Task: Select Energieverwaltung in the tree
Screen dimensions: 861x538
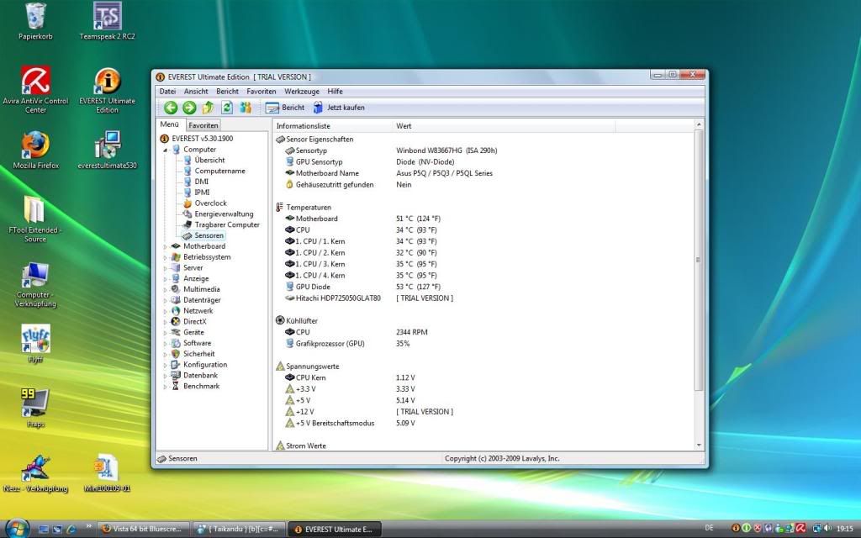Action: [224, 214]
